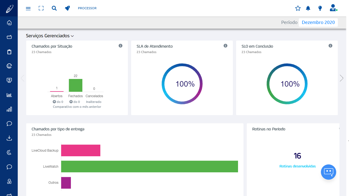Click the up-arrow icon under Abertos
The width and height of the screenshot is (349, 196).
(x=54, y=102)
